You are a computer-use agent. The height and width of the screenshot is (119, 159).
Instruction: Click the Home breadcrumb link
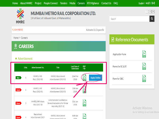(16, 38)
